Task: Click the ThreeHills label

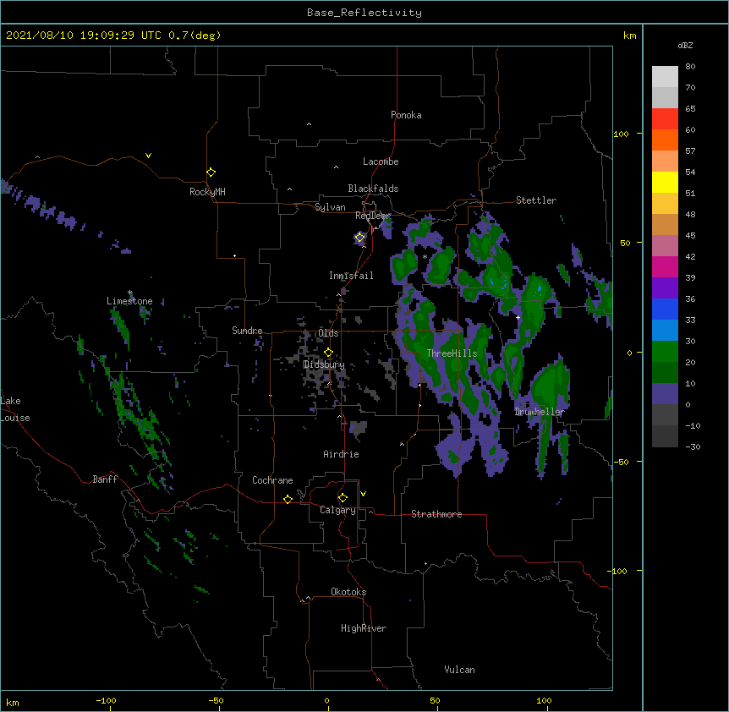Action: pos(452,353)
